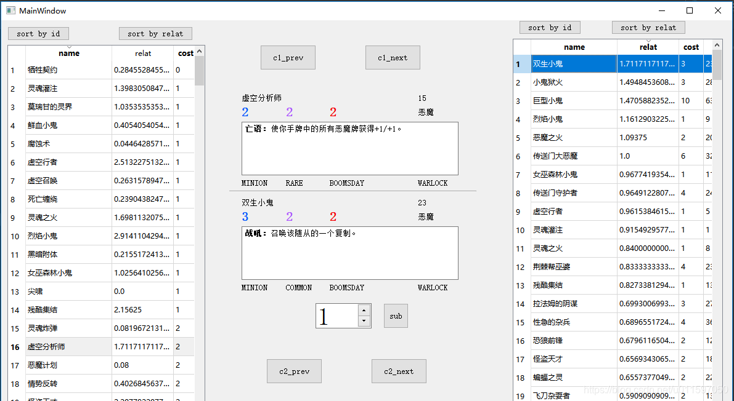
Task: Click the right table's scrollbar up arrow
Action: (717, 45)
